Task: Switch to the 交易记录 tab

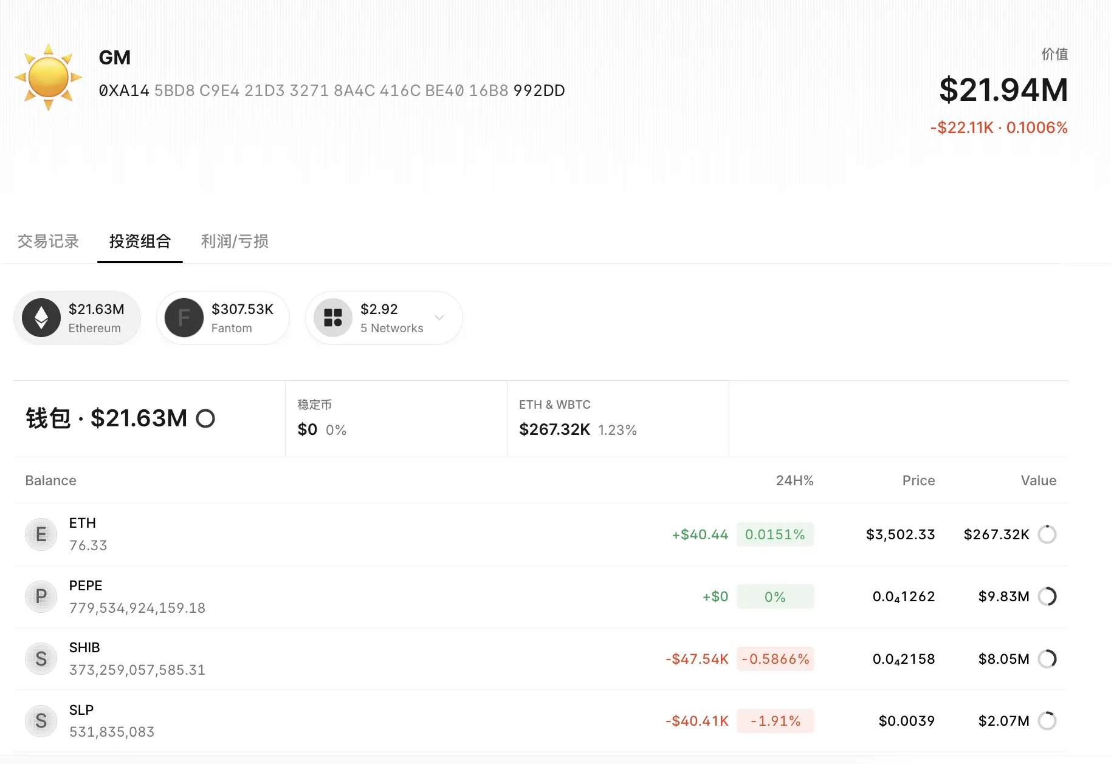Action: pyautogui.click(x=49, y=241)
